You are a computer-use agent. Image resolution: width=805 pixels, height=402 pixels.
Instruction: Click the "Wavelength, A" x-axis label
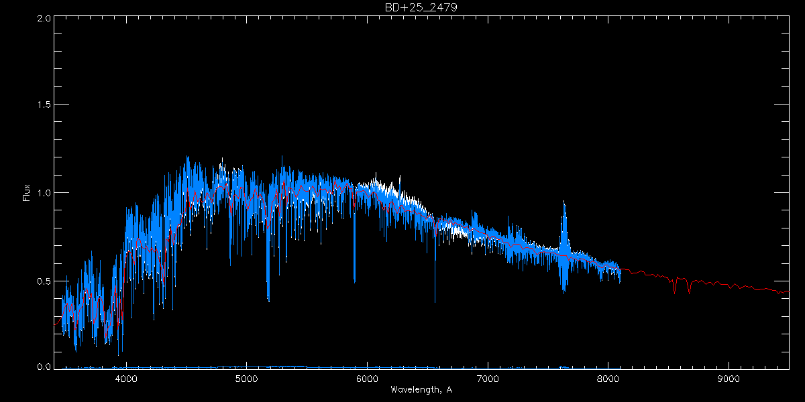(421, 389)
